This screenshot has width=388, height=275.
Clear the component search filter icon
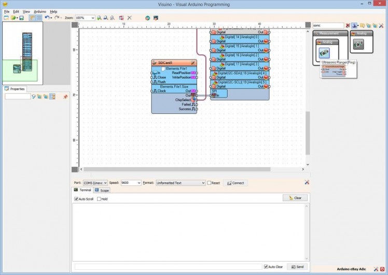[x=348, y=25]
